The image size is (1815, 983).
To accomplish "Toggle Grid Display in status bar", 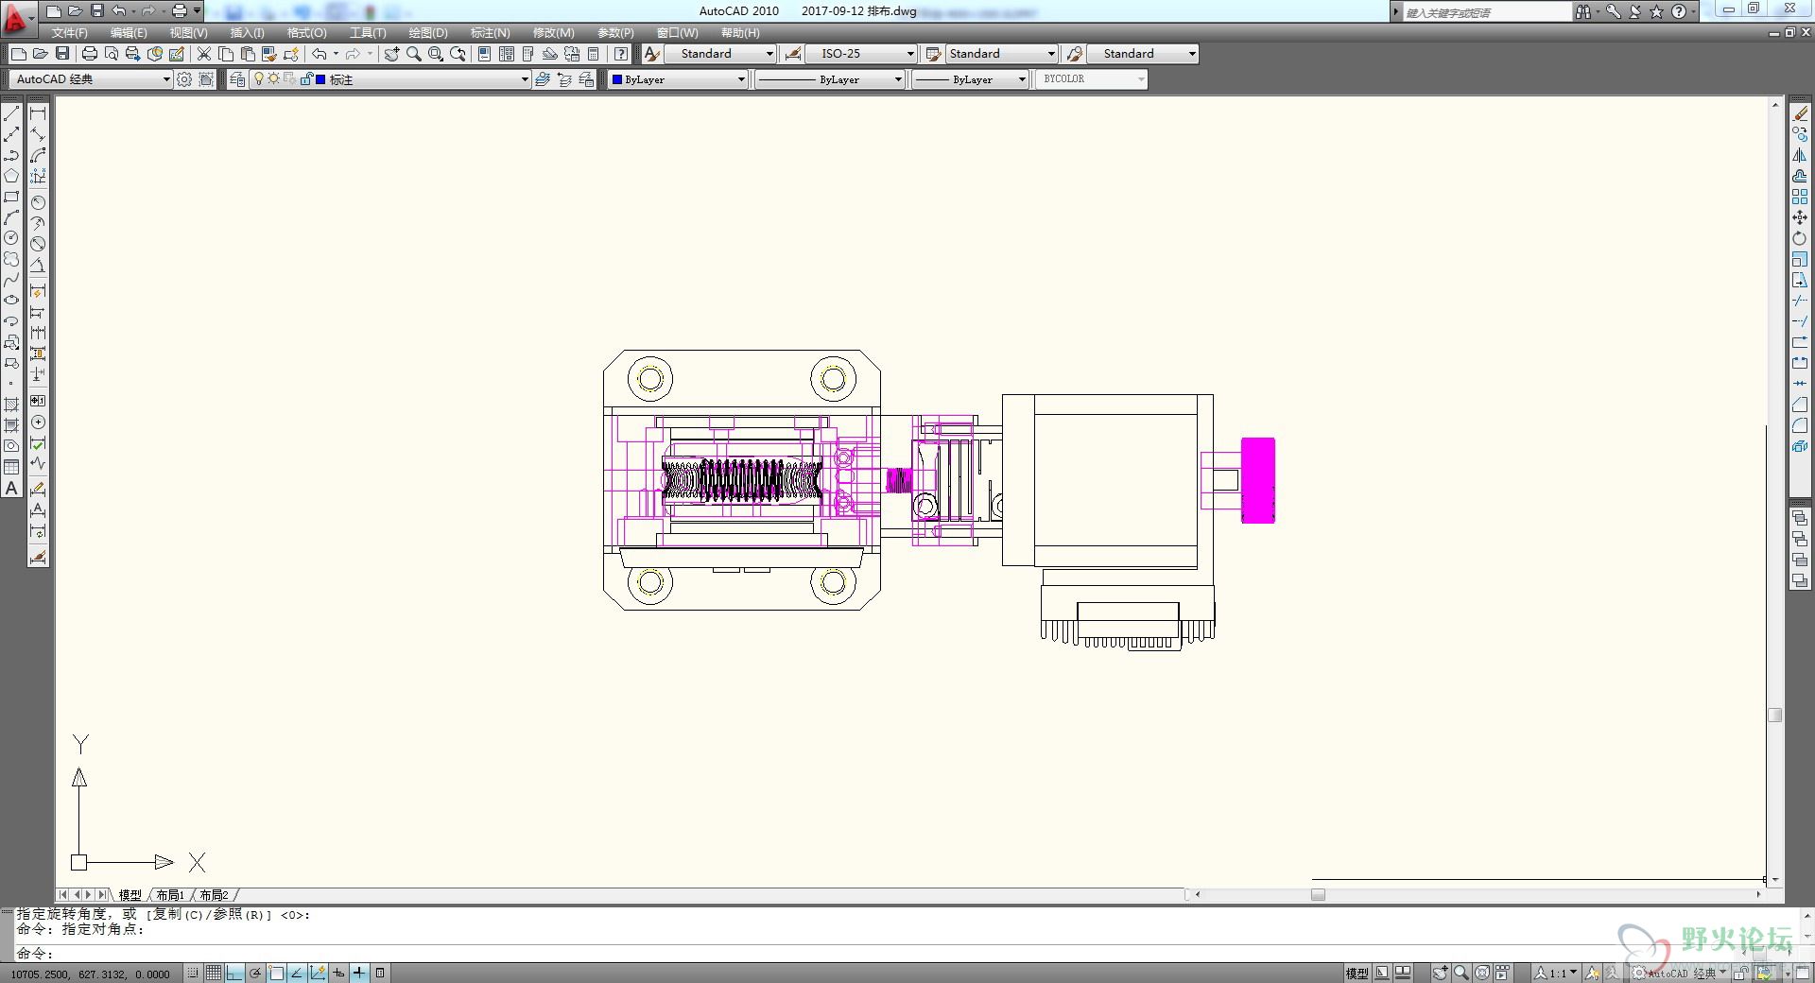I will (x=214, y=973).
